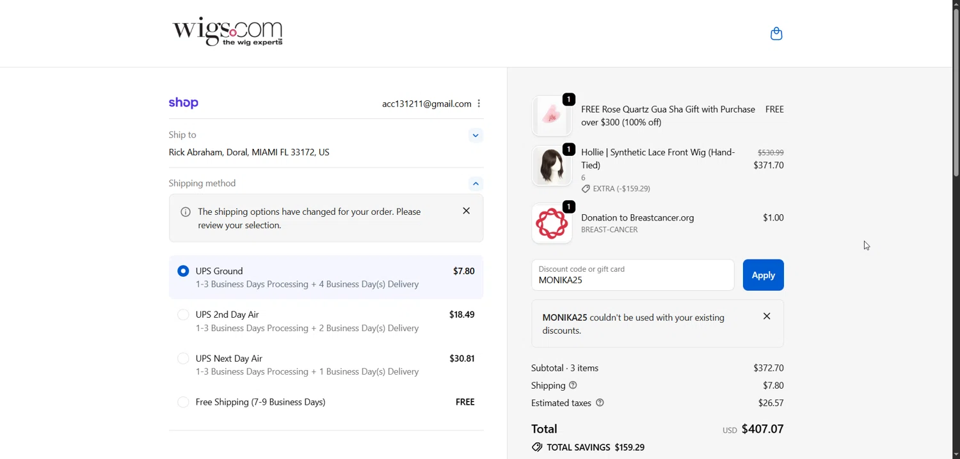Expand the Ship to section
960x459 pixels.
click(476, 136)
